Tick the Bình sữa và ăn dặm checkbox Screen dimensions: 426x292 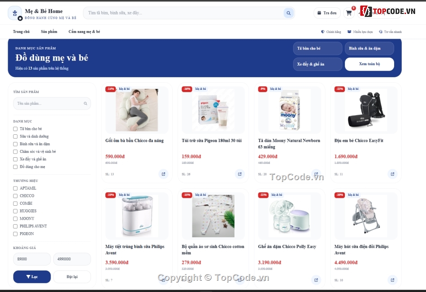click(x=15, y=144)
